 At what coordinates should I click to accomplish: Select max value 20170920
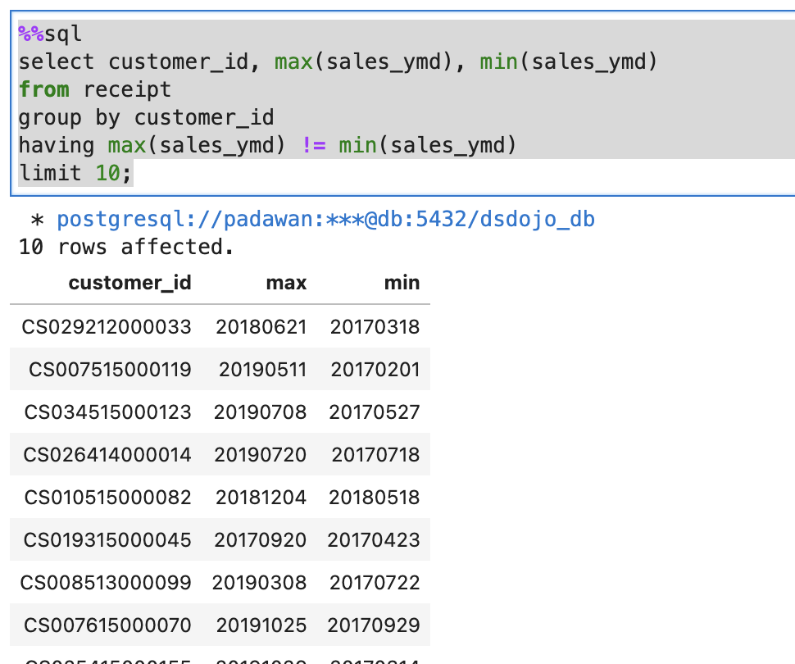(261, 539)
